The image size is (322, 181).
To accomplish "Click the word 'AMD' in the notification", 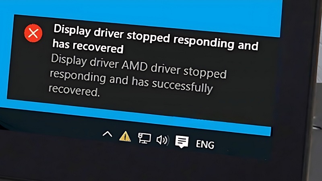I will pos(134,66).
